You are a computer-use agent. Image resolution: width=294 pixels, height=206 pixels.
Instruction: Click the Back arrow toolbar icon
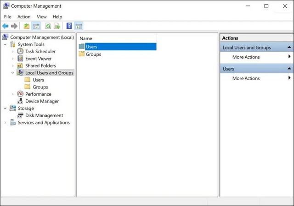(5, 26)
